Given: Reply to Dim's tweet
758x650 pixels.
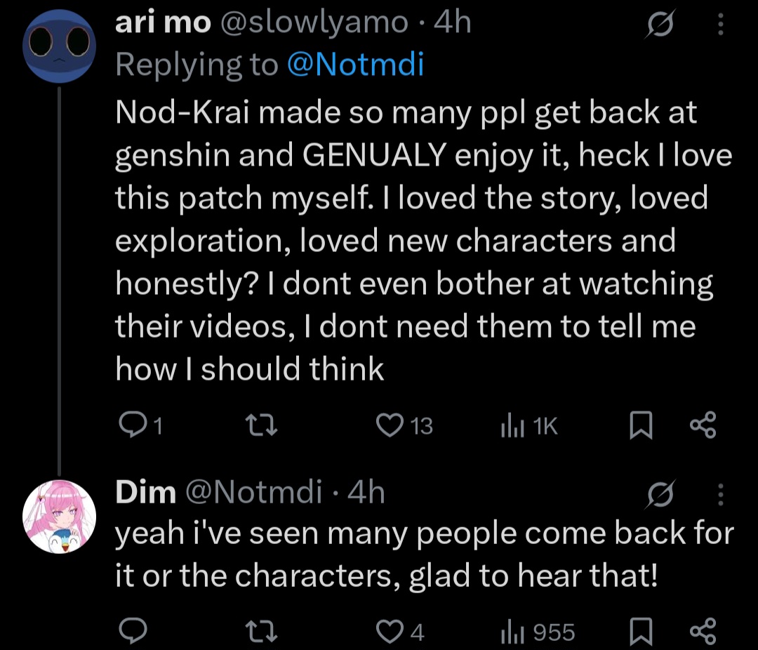Looking at the screenshot, I should click(133, 630).
